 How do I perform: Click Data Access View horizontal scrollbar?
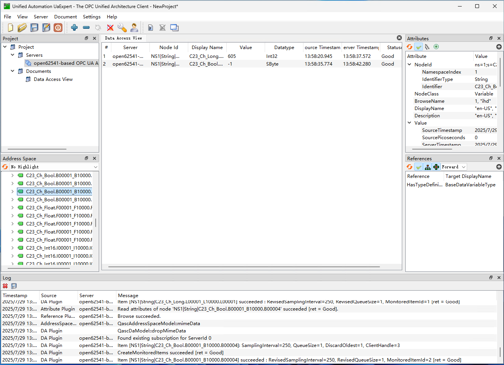(x=244, y=267)
